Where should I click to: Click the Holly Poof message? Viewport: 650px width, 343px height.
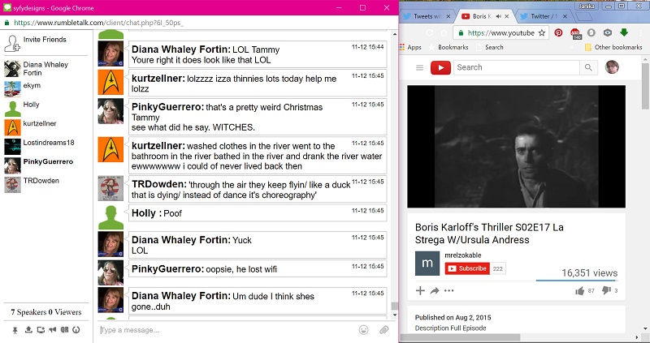pyautogui.click(x=258, y=213)
